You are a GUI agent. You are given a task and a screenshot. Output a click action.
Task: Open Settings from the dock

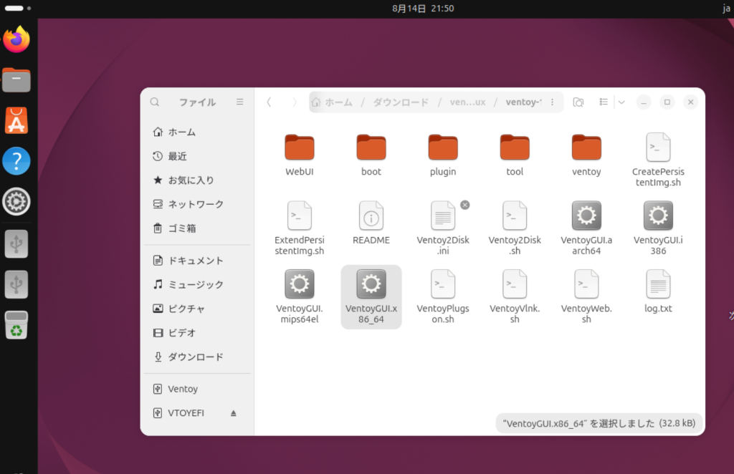click(x=16, y=201)
